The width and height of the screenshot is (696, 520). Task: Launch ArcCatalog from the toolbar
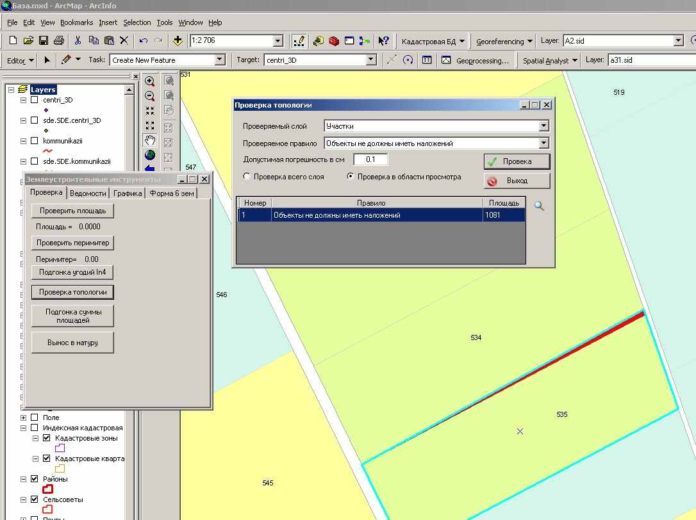tap(319, 41)
